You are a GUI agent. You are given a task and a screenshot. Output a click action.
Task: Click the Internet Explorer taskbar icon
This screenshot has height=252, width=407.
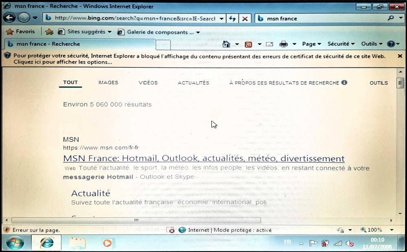47,243
